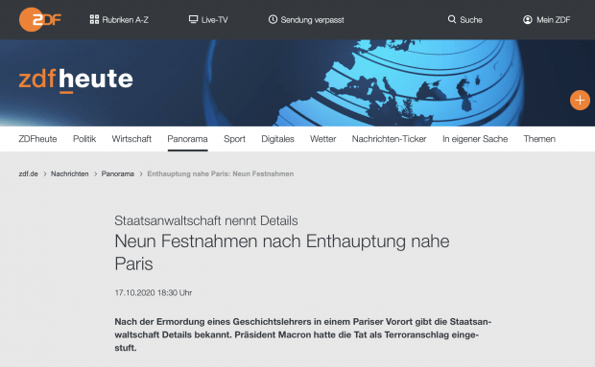
Task: Select the Panorama tab
Action: click(187, 139)
